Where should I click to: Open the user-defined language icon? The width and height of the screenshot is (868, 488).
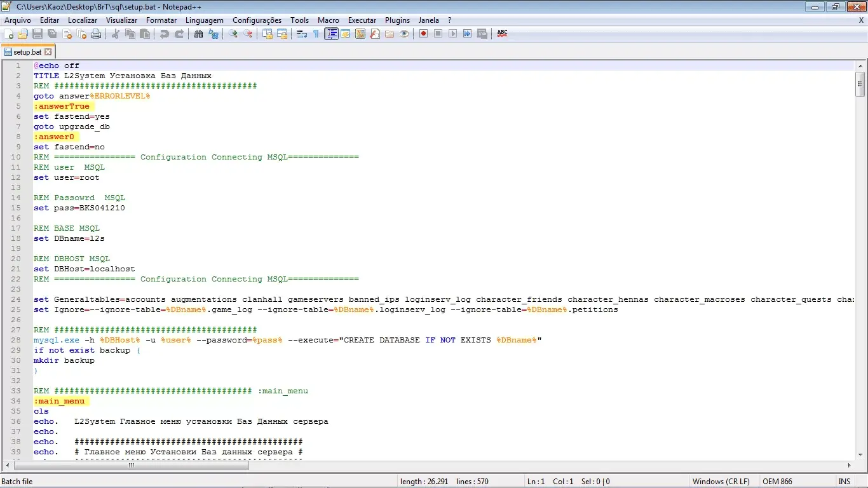pos(346,34)
